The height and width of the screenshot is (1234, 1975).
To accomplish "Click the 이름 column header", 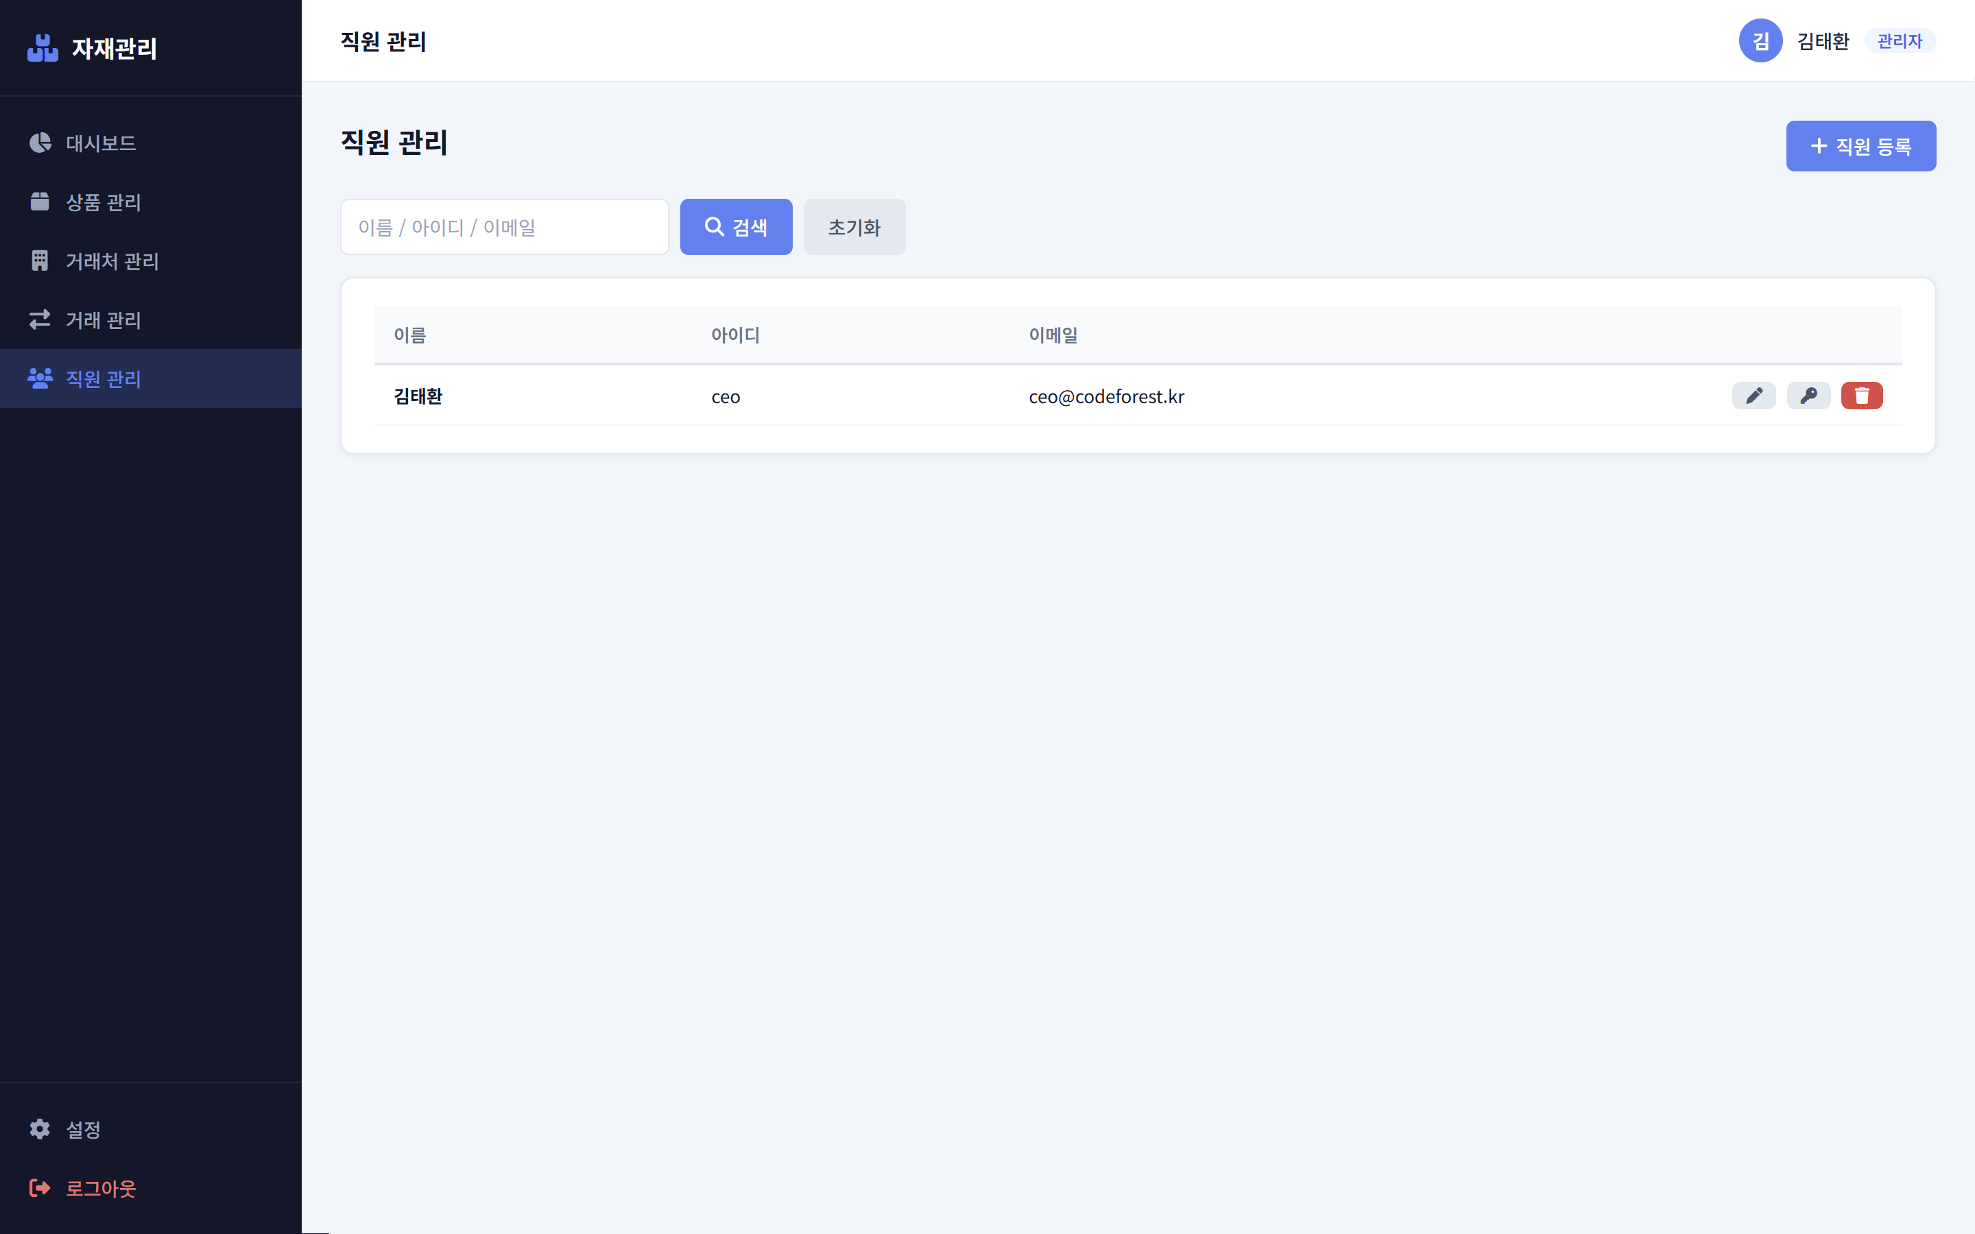I will pos(409,335).
